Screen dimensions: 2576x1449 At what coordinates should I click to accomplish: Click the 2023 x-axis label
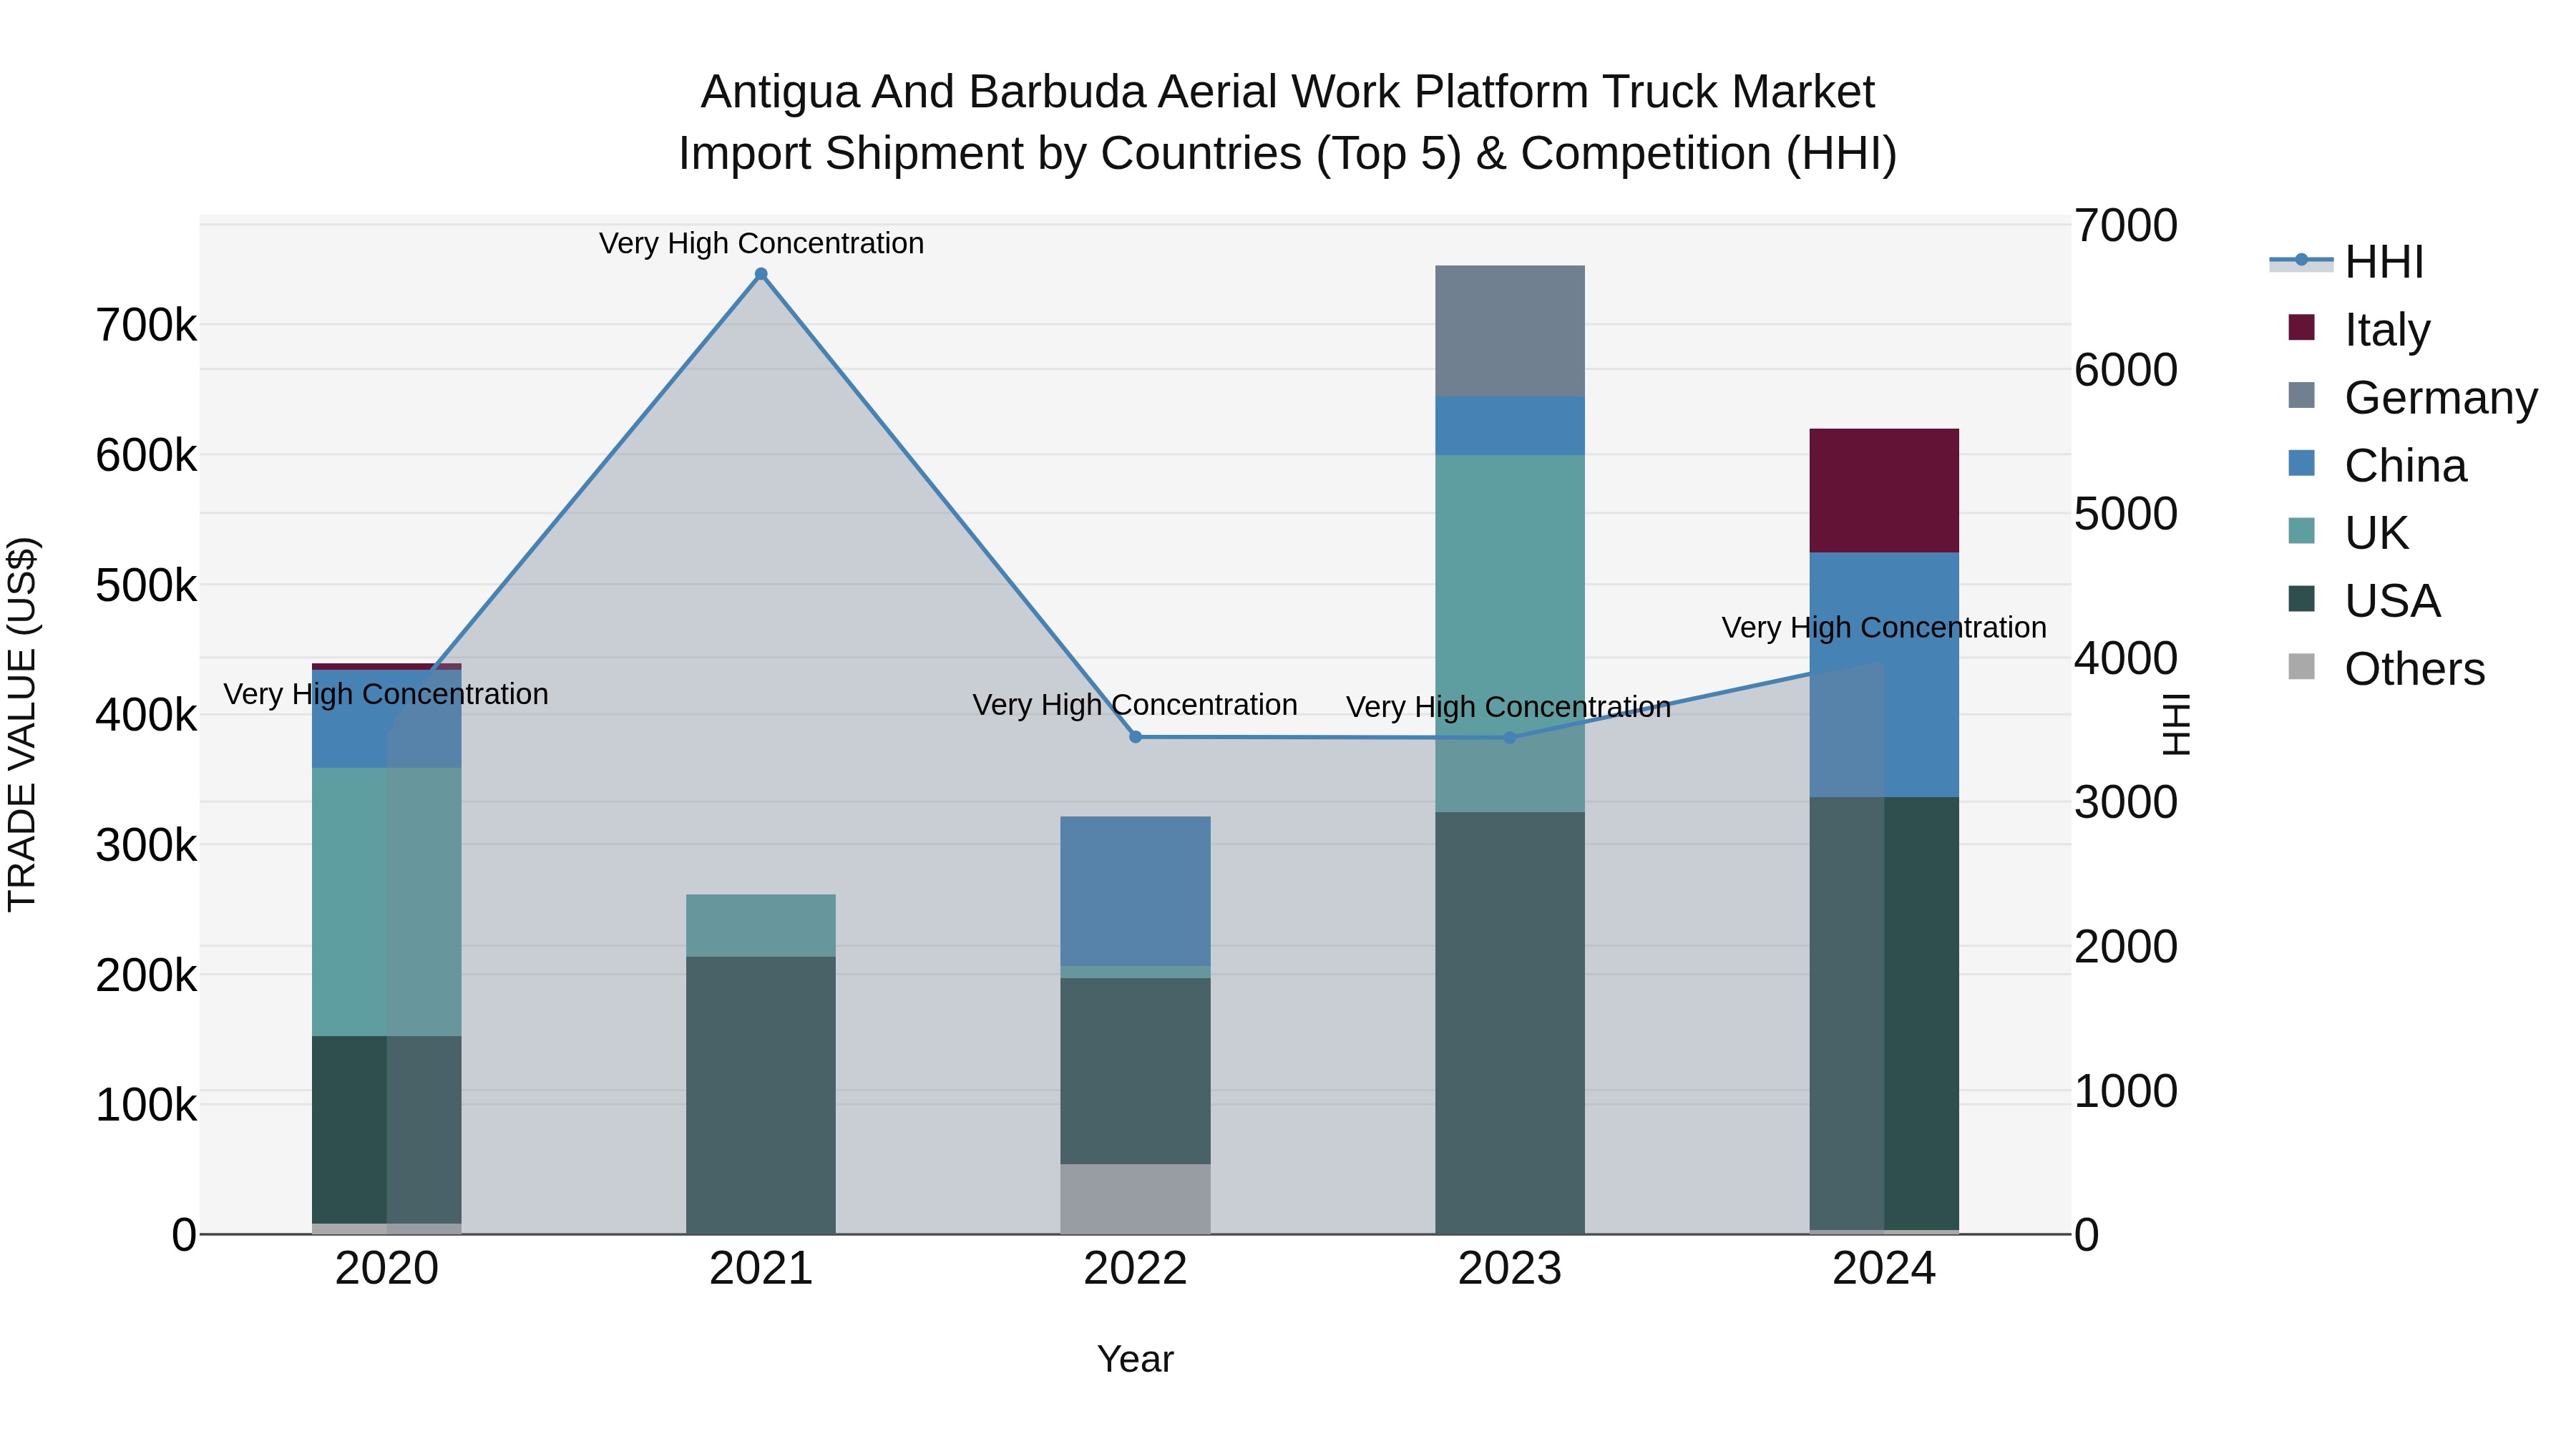point(1510,1269)
